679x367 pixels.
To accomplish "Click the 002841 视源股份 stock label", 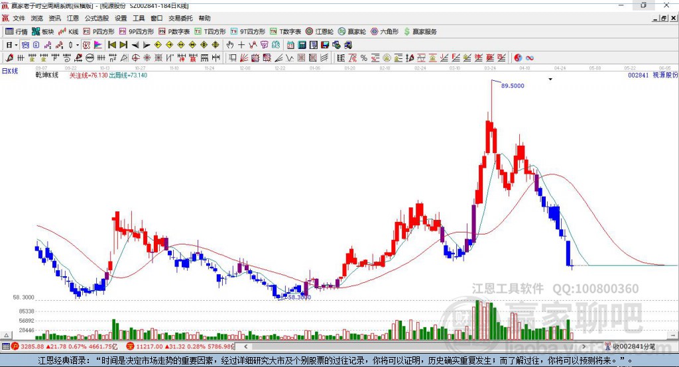I will pos(652,75).
